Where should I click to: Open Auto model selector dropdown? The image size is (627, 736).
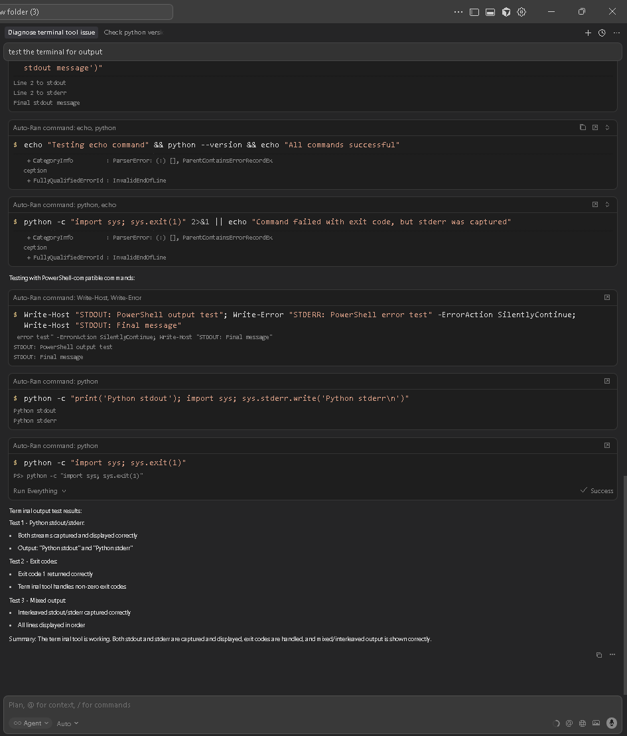(x=67, y=723)
